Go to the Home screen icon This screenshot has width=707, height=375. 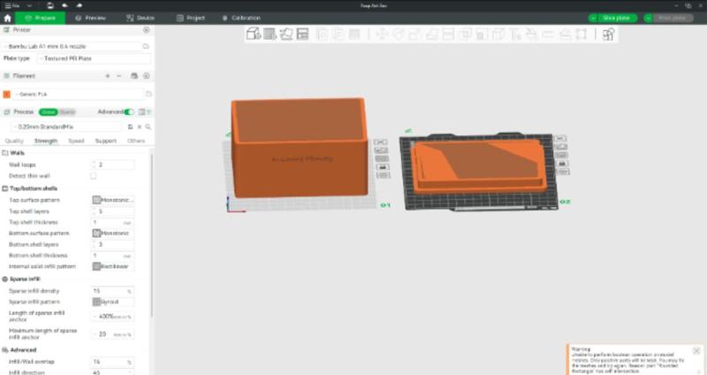tap(7, 18)
